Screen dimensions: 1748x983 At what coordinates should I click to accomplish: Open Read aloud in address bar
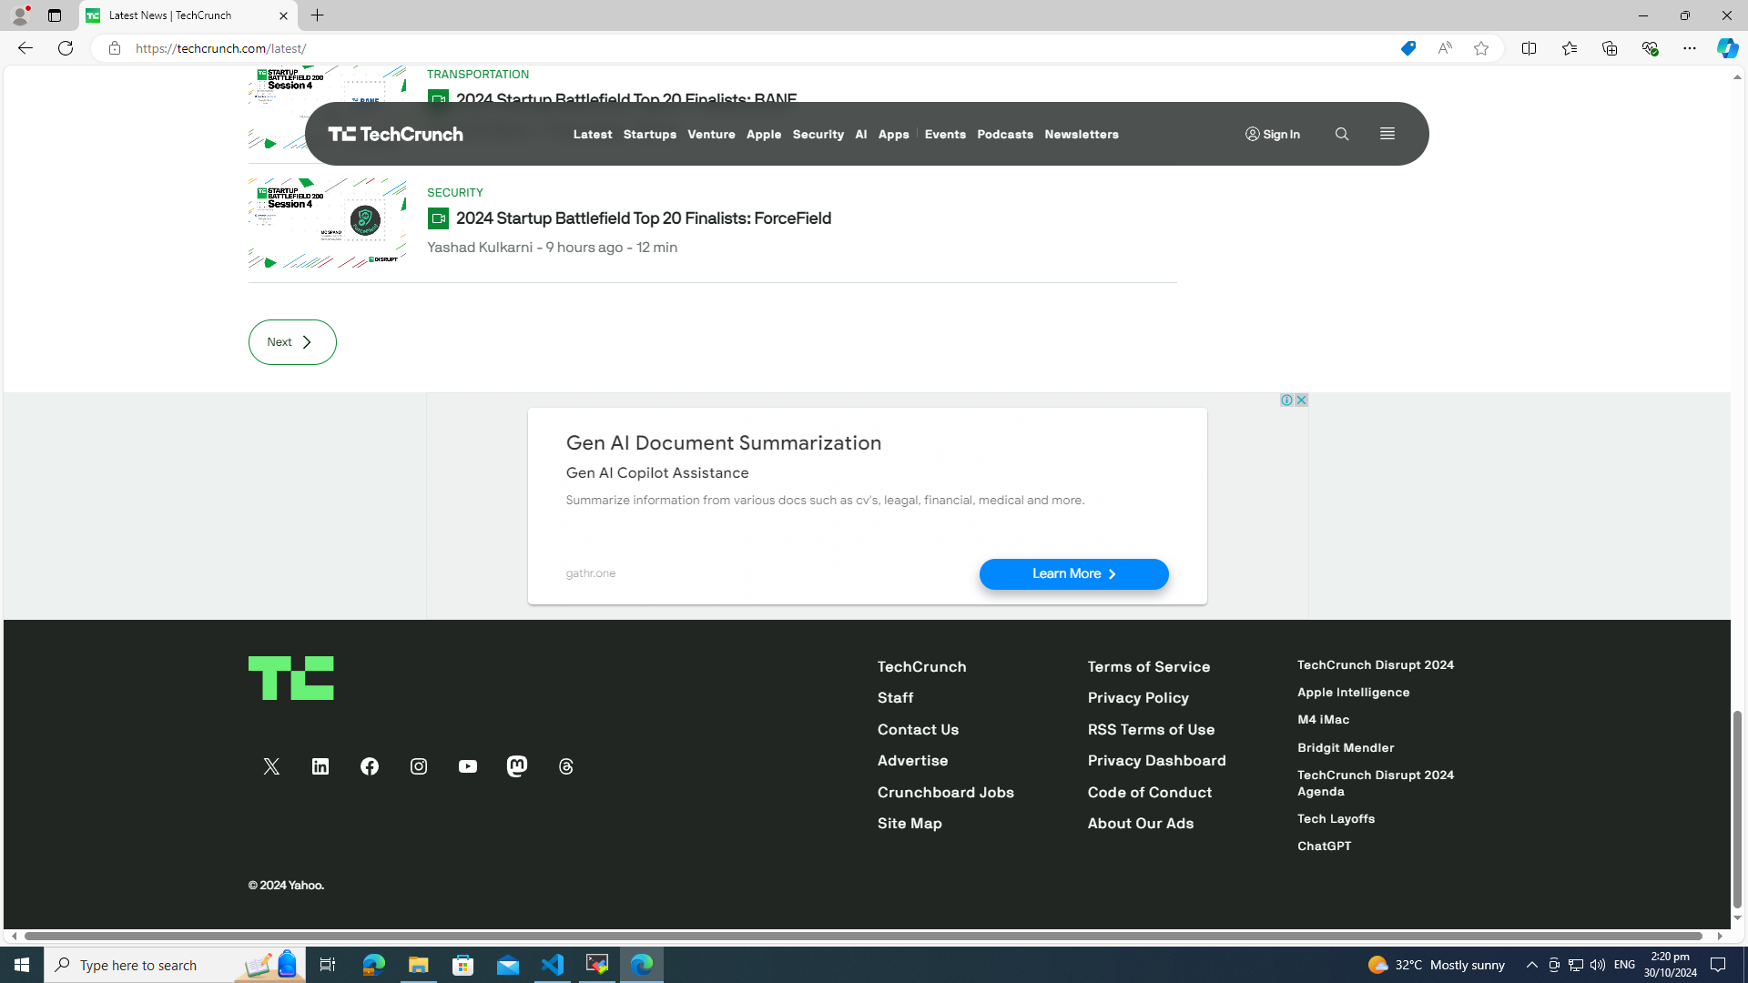pos(1445,48)
